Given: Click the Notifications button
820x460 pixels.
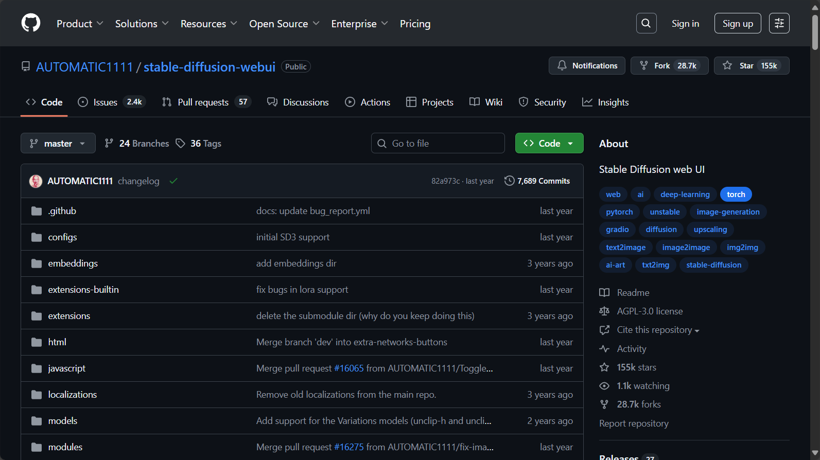Looking at the screenshot, I should pos(587,65).
